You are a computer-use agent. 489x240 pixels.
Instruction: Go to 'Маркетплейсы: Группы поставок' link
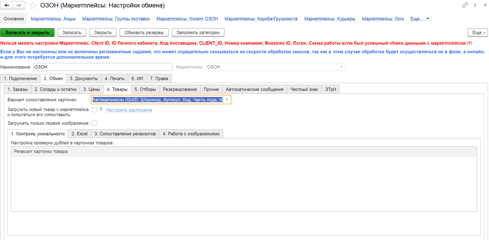click(x=116, y=19)
